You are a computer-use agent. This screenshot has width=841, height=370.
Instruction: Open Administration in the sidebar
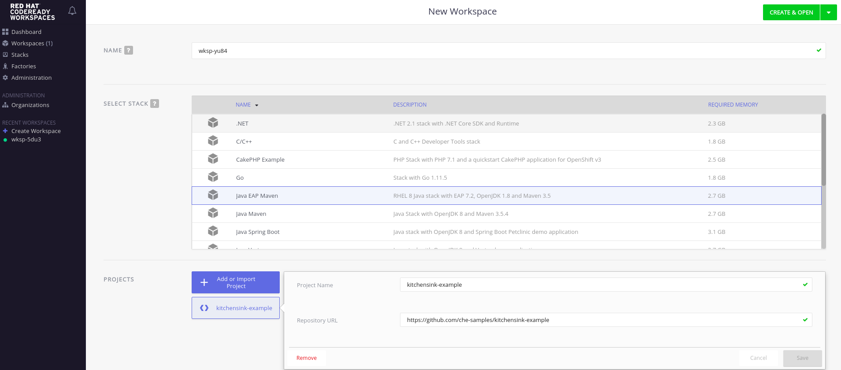(31, 78)
